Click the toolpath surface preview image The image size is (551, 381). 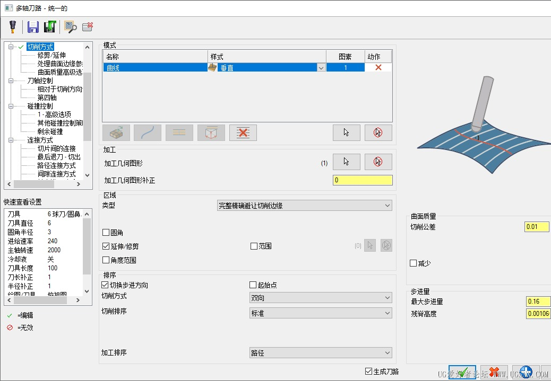[x=484, y=125]
